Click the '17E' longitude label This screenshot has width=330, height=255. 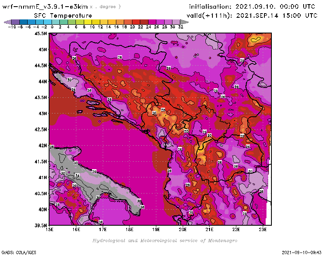tap(103, 229)
